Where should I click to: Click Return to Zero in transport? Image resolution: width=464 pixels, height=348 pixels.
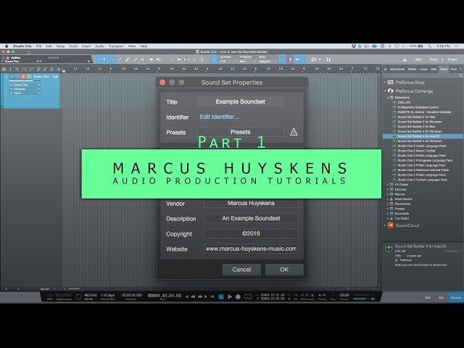(x=212, y=297)
